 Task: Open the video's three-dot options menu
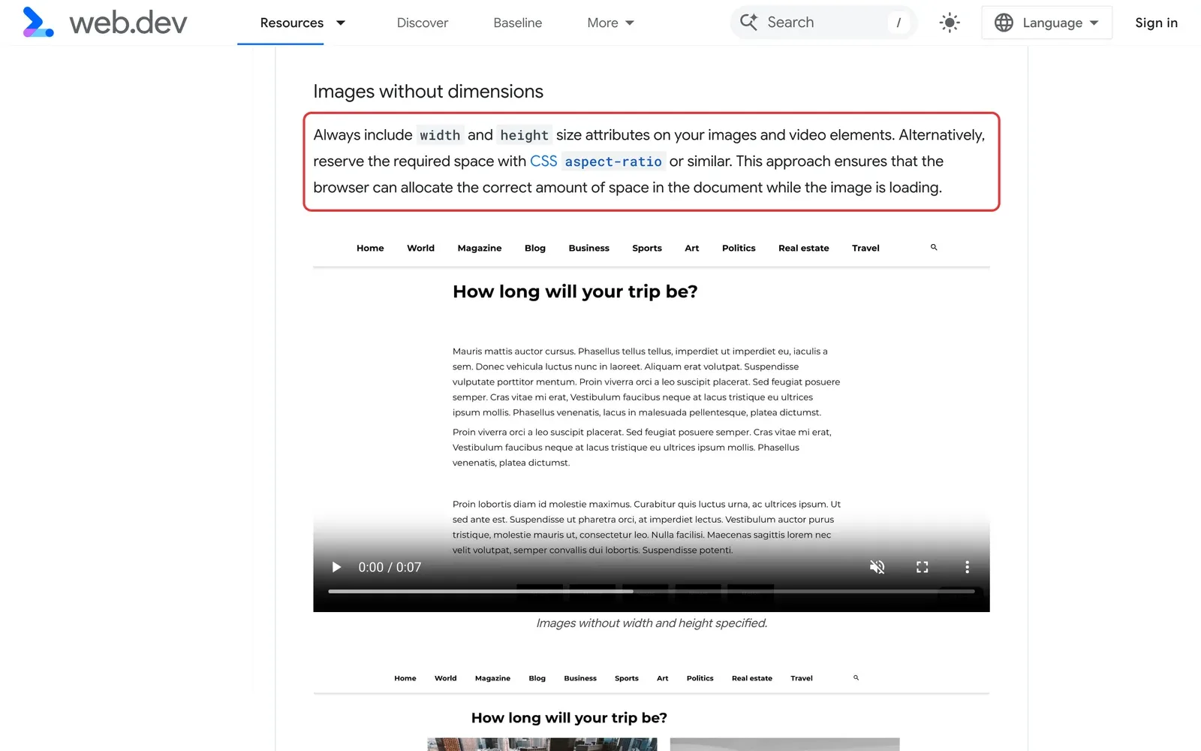click(967, 567)
